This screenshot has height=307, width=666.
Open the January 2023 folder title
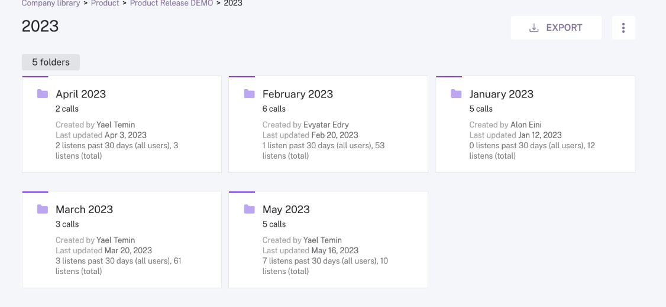[x=501, y=94]
